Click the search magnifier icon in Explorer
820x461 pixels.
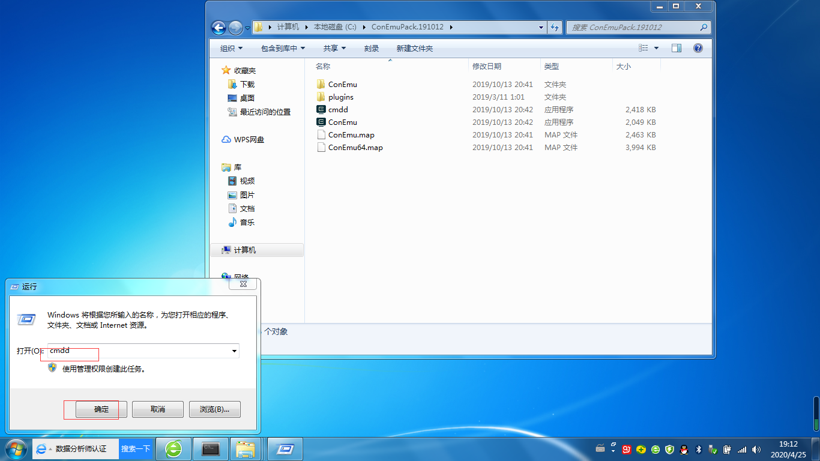[704, 27]
